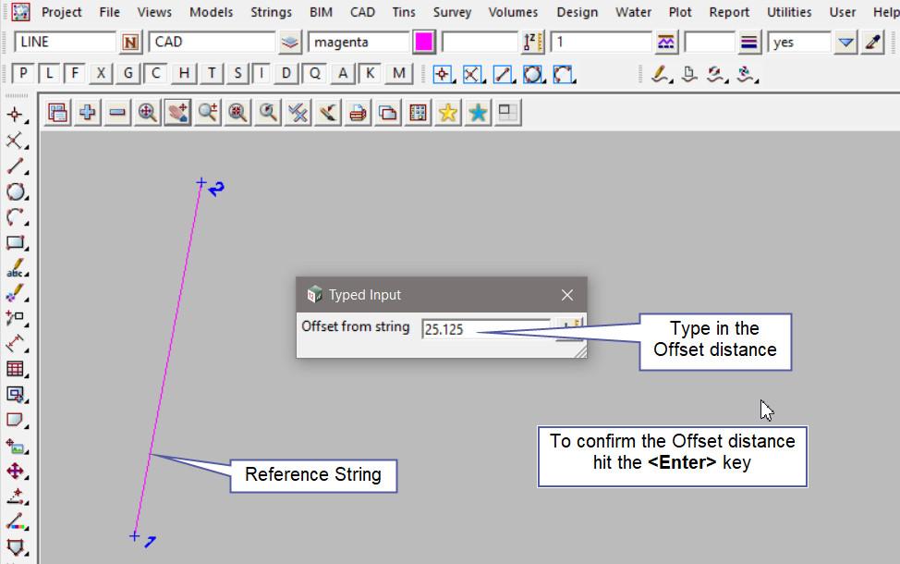This screenshot has height=564, width=900.
Task: Toggle the G snap button
Action: (x=128, y=74)
